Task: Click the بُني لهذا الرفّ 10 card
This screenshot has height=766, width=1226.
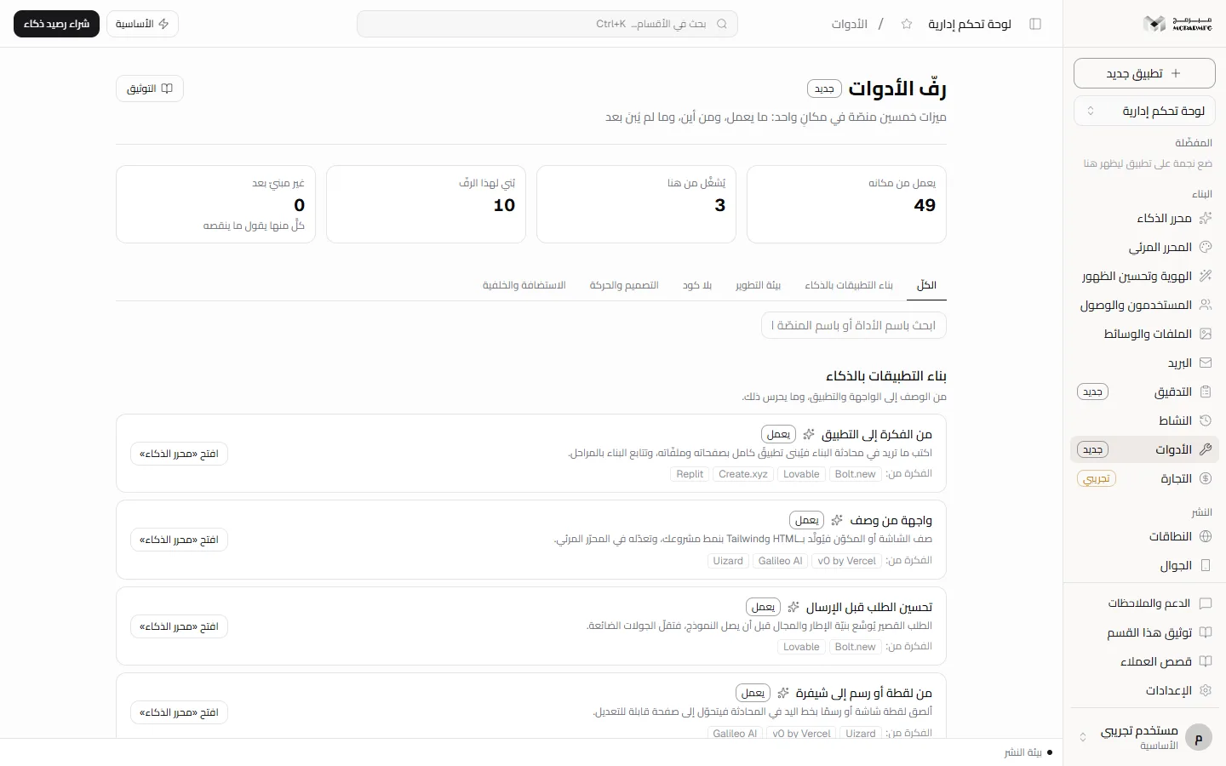Action: pos(426,204)
